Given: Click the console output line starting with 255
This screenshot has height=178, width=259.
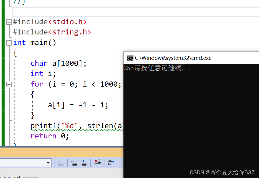Looking at the screenshot, I should [x=161, y=68].
